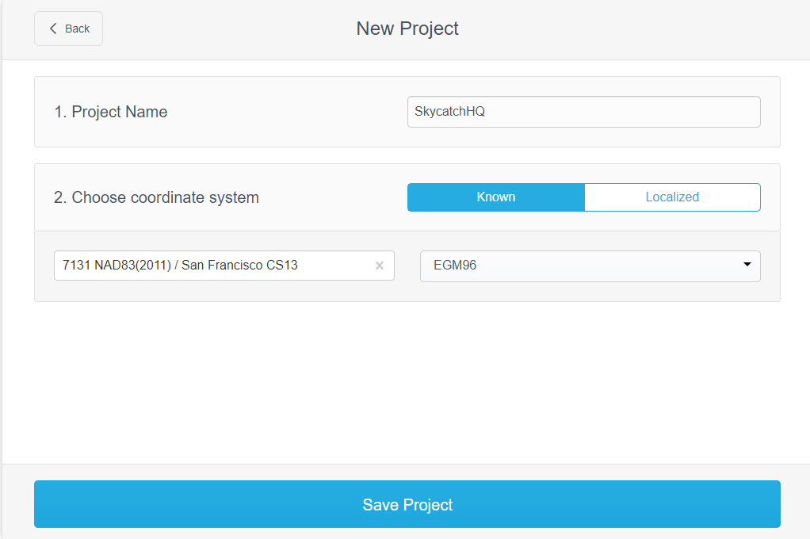Clear the '7131 NAD83(2011)' selection with the X
The height and width of the screenshot is (539, 810).
pos(379,266)
